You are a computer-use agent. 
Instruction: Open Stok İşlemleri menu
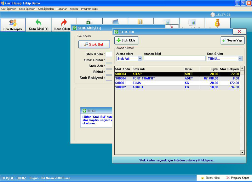[46, 9]
